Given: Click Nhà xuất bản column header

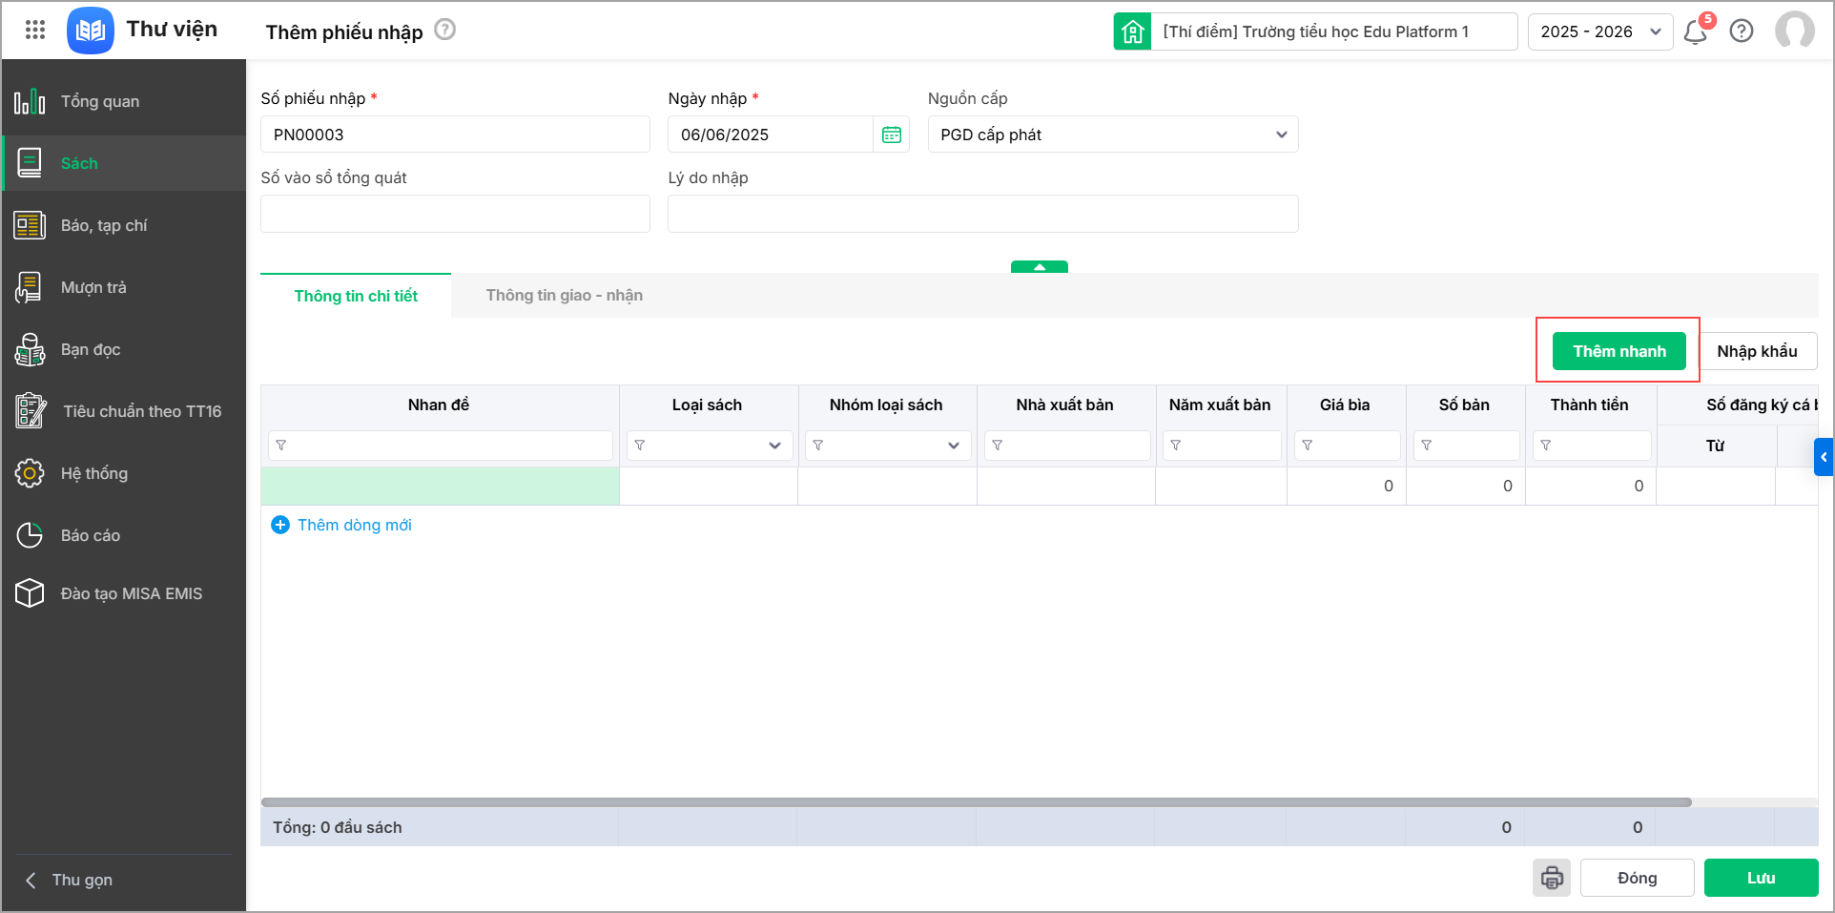Looking at the screenshot, I should coord(1064,405).
